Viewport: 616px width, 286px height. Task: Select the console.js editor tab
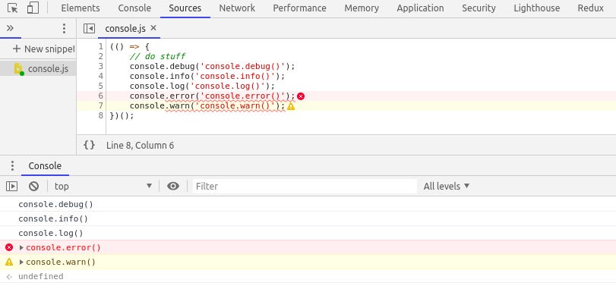click(125, 28)
